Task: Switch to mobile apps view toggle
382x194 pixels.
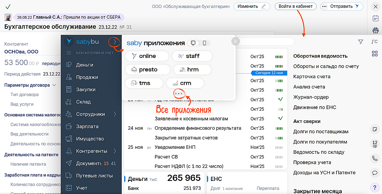Action: [204, 43]
